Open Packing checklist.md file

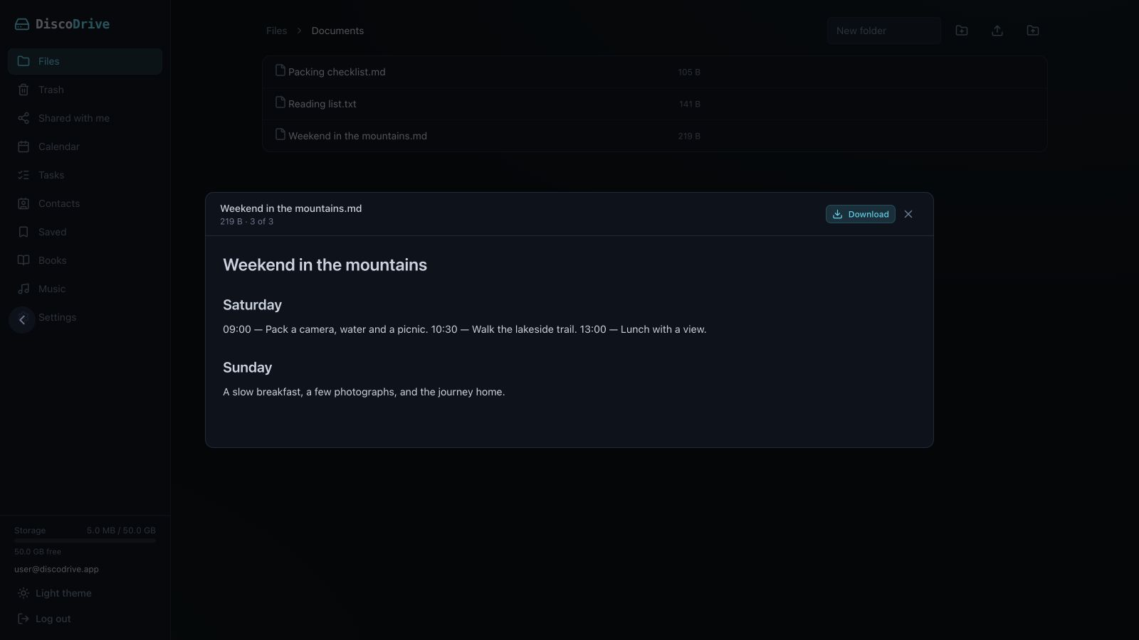[337, 72]
